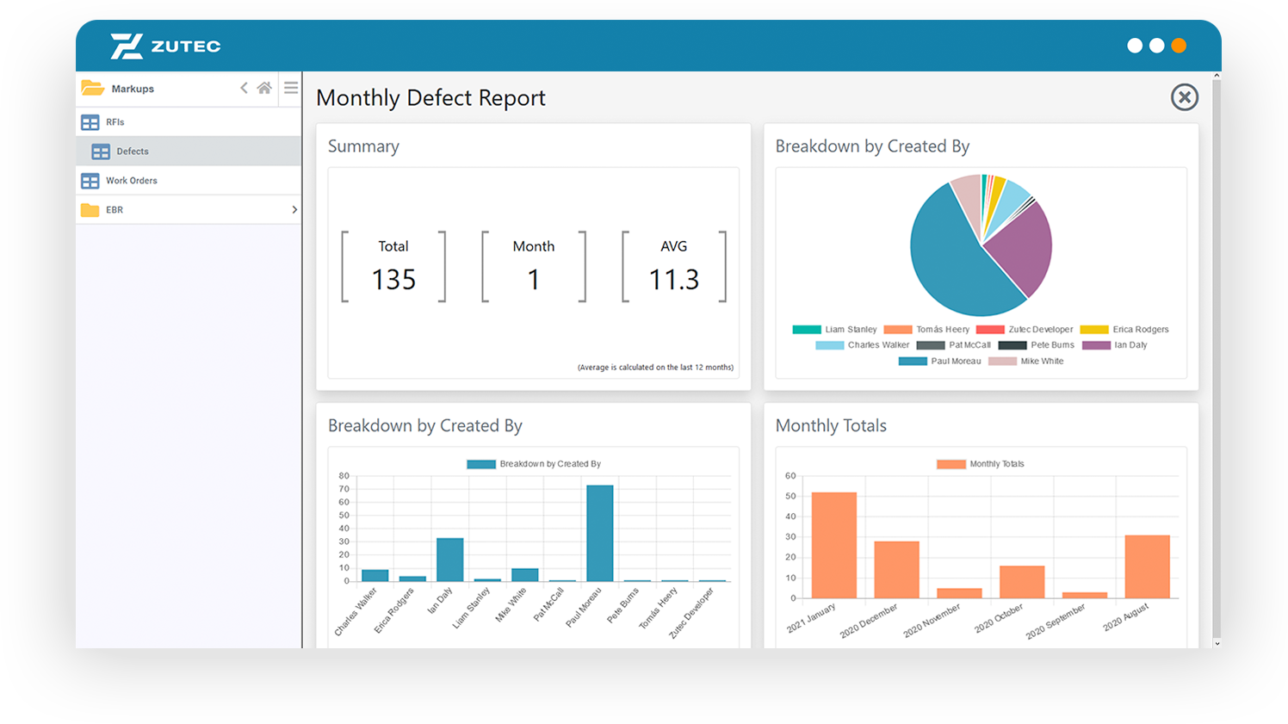Collapse sidebar with the left chevron
1288x724 pixels.
pyautogui.click(x=244, y=88)
